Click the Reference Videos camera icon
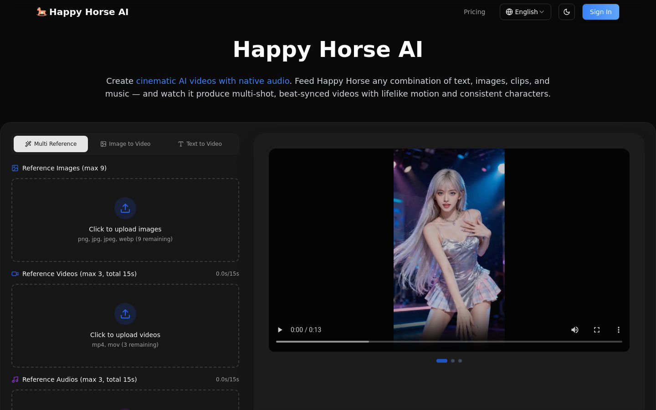The width and height of the screenshot is (656, 410). (x=15, y=274)
